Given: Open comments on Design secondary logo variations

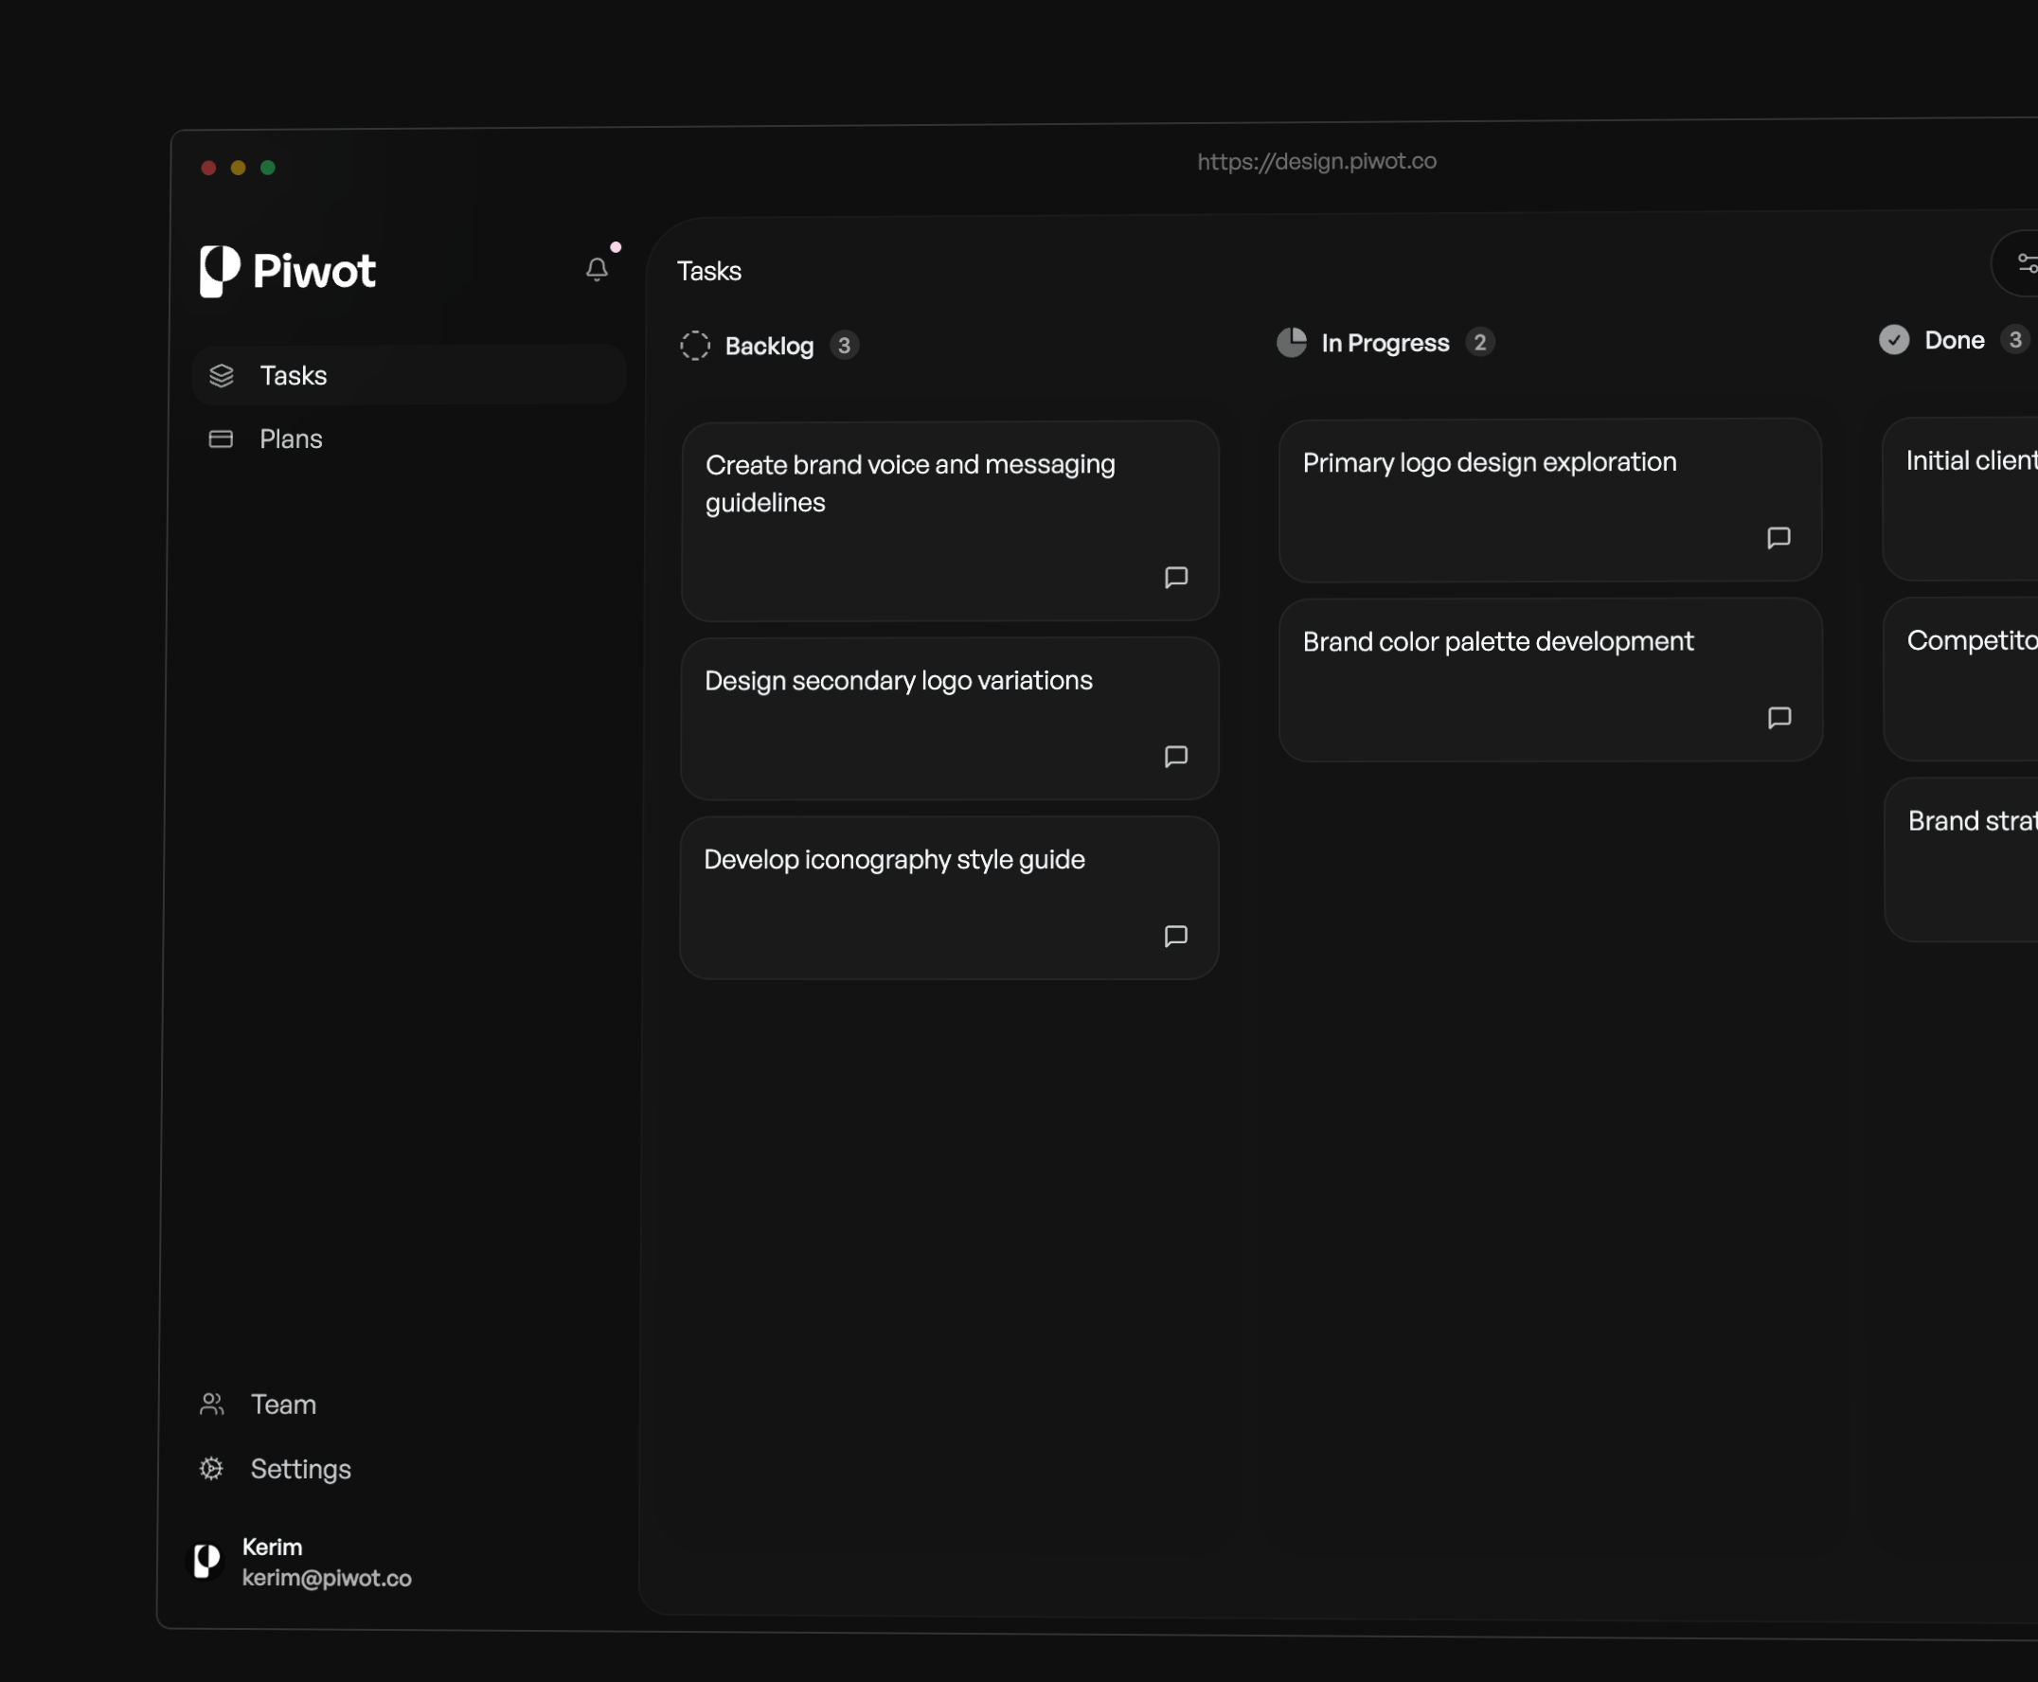Looking at the screenshot, I should click(1176, 757).
